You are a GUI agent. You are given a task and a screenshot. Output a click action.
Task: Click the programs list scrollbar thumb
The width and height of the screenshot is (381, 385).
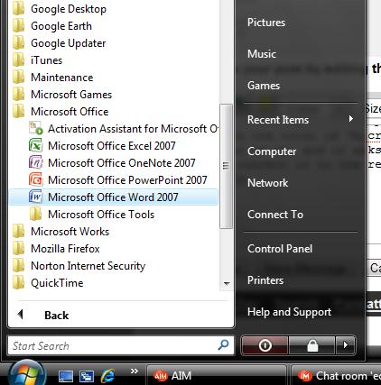point(226,166)
